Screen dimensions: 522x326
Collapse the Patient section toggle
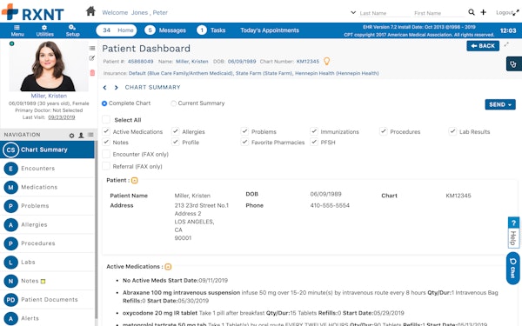point(135,181)
